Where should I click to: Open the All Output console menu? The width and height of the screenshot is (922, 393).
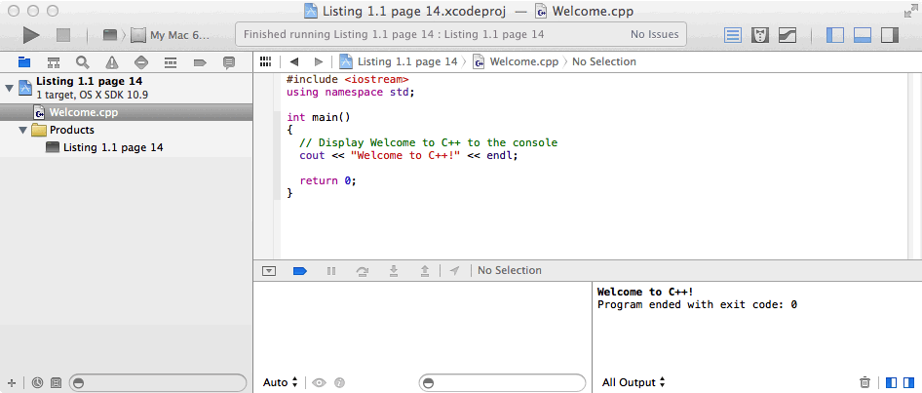[x=634, y=382]
